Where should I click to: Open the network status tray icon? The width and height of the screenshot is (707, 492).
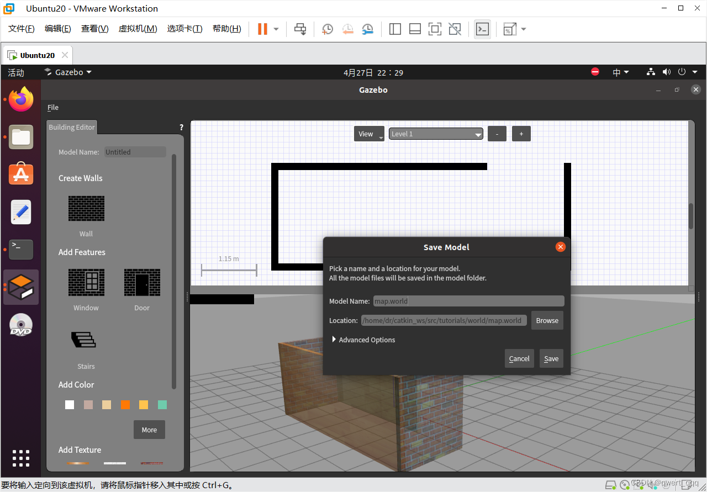[651, 72]
